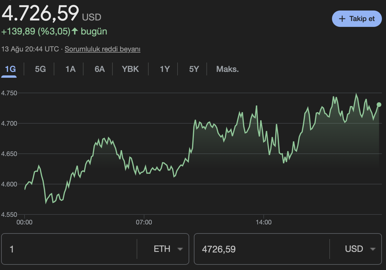Click the plus icon in Takip et
Viewport: 386px width, 270px height.
tap(342, 19)
